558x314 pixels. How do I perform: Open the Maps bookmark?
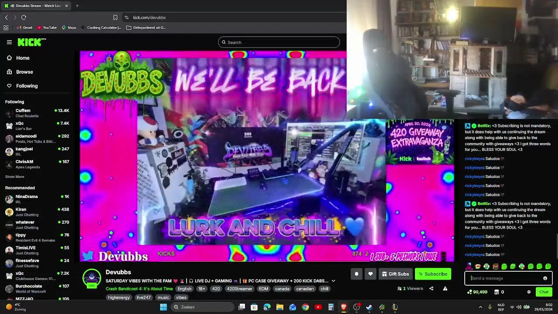pyautogui.click(x=69, y=27)
